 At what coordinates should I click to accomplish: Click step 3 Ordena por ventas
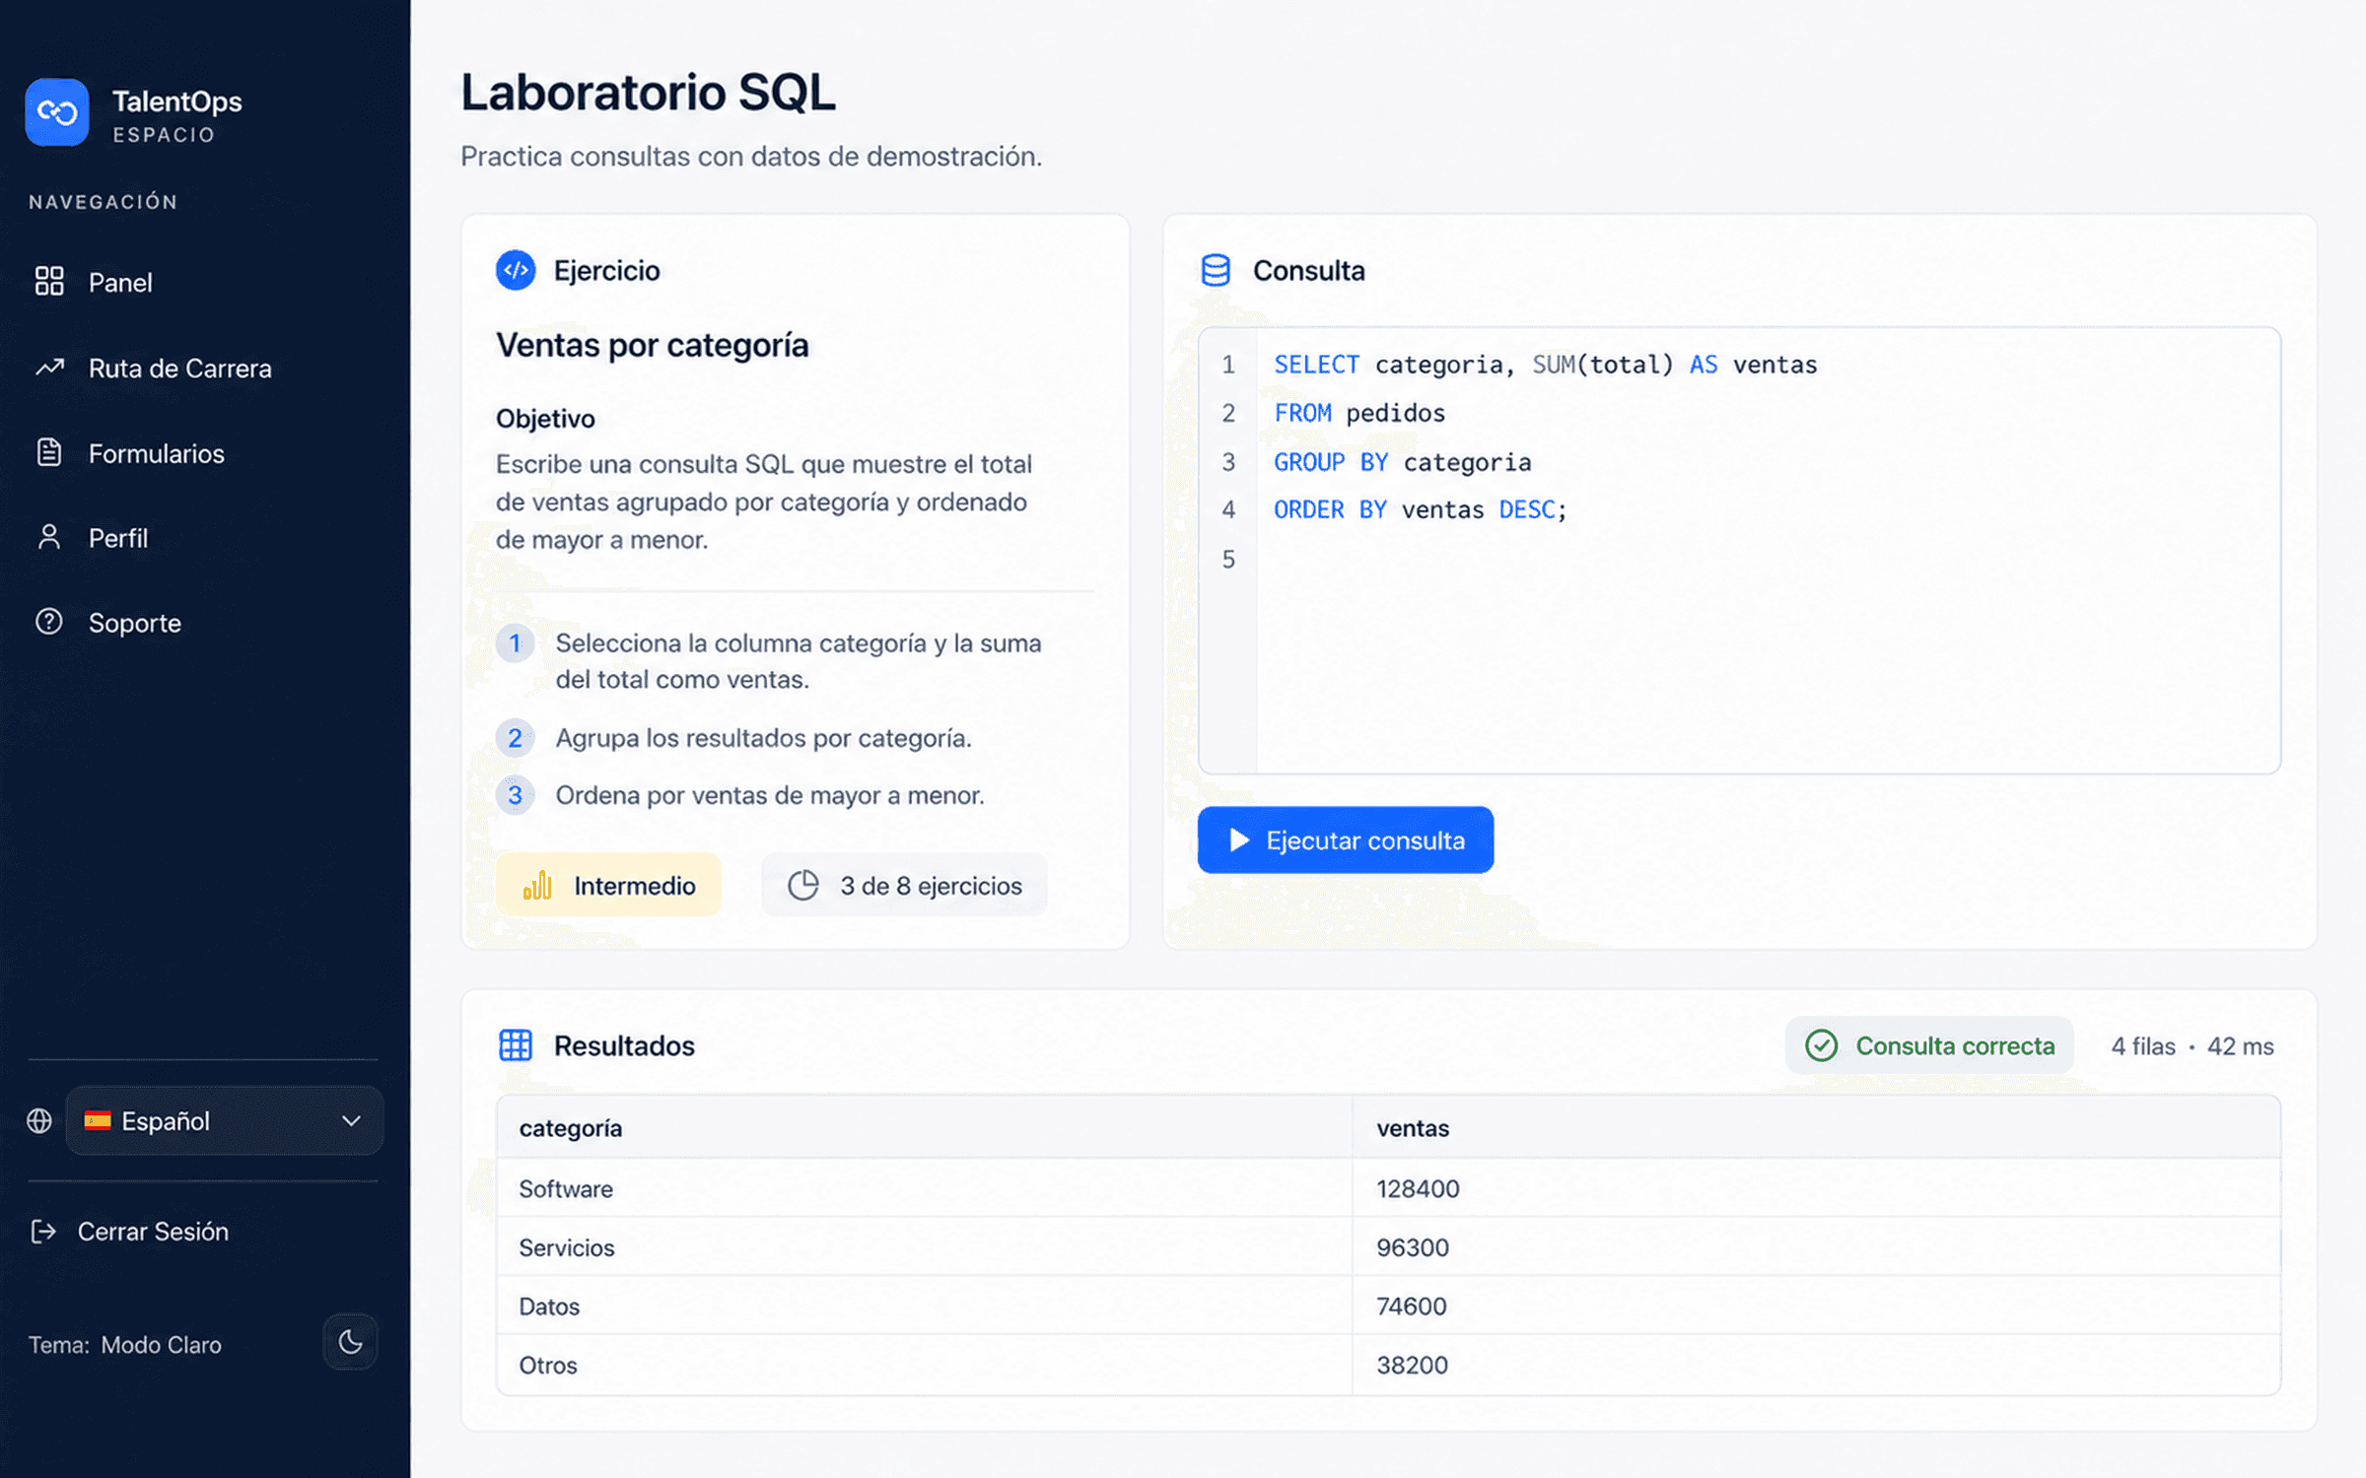(770, 795)
